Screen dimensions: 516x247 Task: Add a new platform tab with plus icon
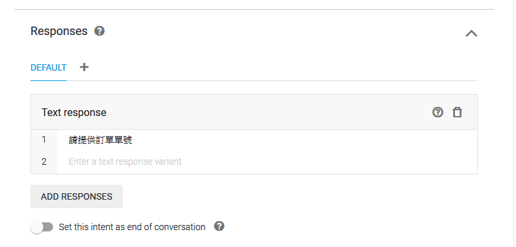(x=84, y=67)
